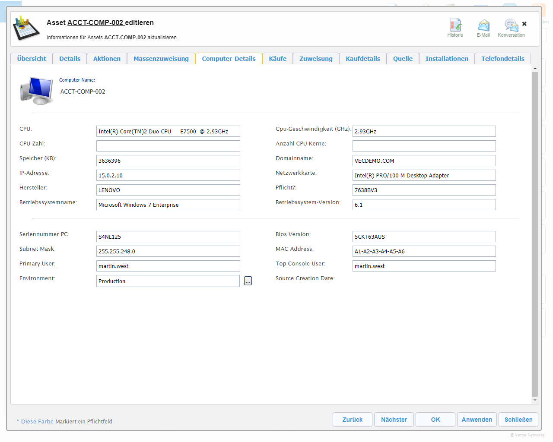The image size is (553, 442).
Task: Click the Primary User field
Action: point(168,266)
